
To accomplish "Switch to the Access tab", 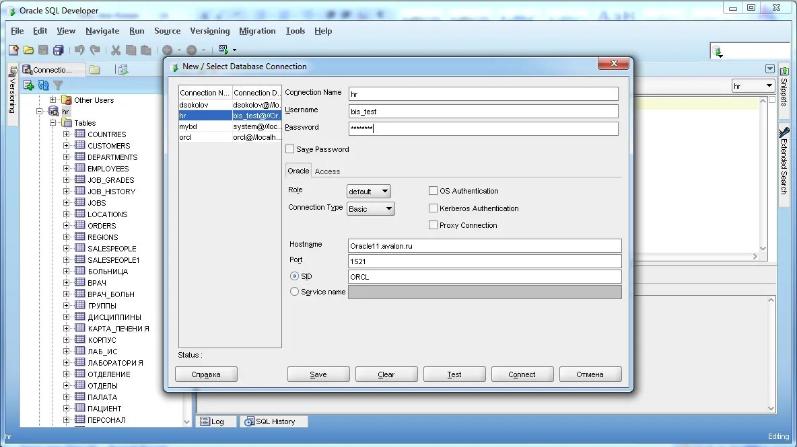I will [x=327, y=171].
